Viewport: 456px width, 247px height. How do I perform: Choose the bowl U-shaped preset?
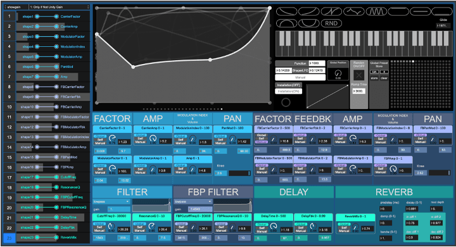pos(309,23)
